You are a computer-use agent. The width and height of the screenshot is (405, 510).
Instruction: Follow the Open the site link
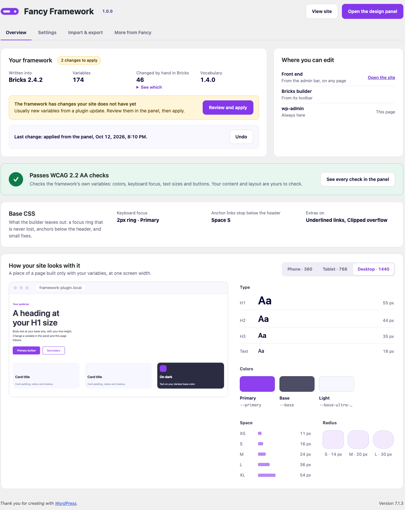click(381, 78)
